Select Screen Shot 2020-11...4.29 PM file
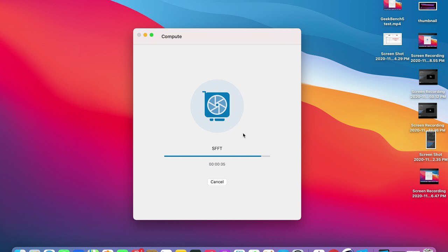The image size is (448, 252). tap(392, 47)
